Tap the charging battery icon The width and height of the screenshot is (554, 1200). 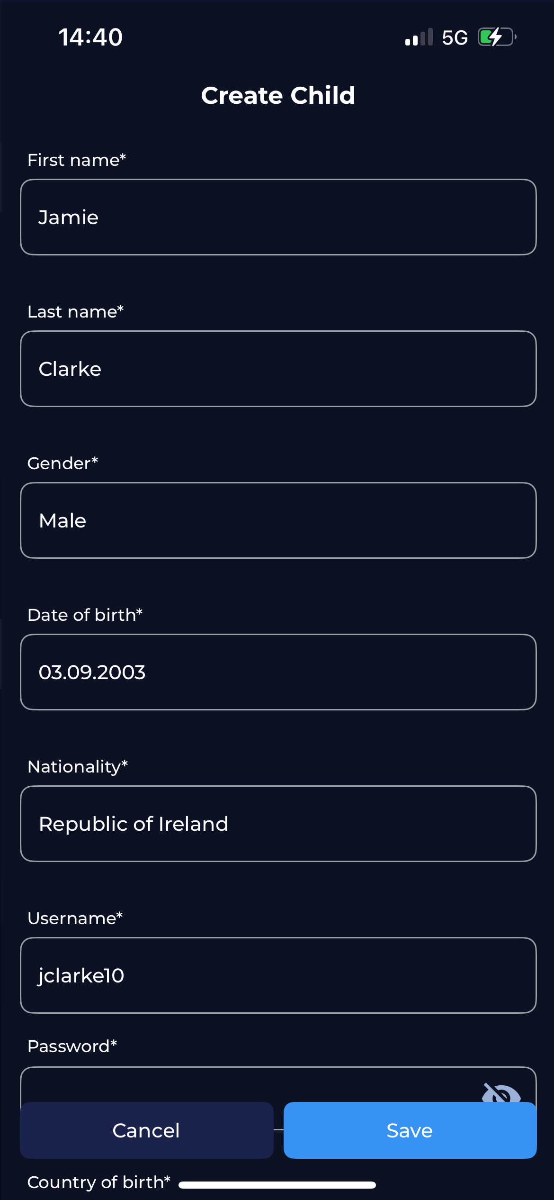496,37
